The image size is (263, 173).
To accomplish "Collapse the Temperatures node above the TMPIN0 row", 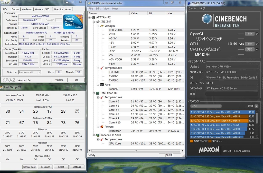I will click(98, 68).
